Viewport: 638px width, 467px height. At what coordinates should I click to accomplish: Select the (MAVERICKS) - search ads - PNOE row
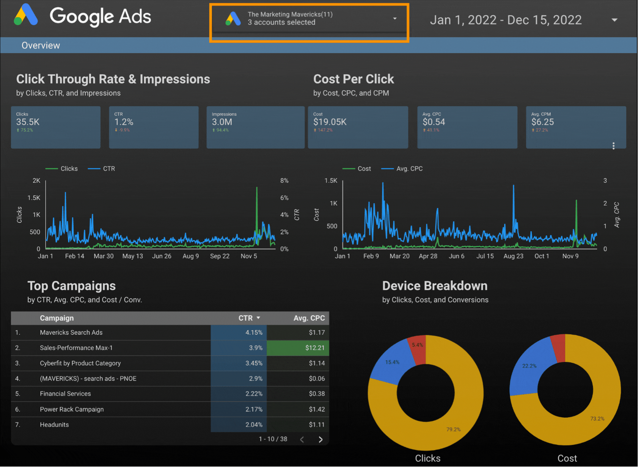click(x=170, y=379)
